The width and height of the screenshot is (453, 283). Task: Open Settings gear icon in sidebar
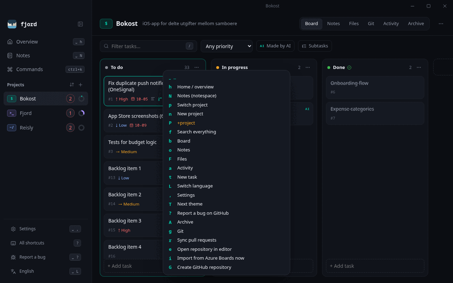(13, 229)
